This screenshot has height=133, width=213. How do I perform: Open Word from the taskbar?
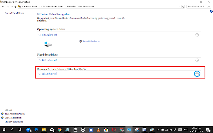coord(144,130)
